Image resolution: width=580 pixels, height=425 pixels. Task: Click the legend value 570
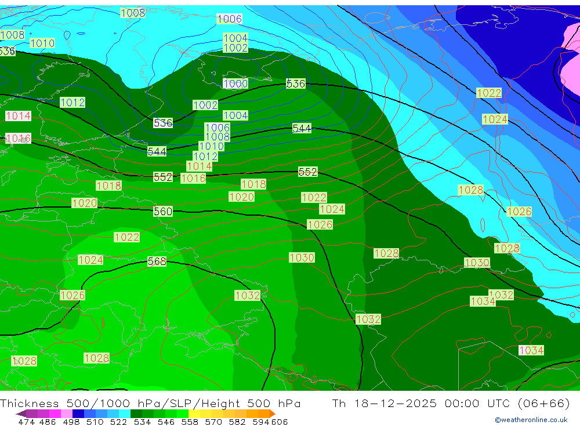coord(213,422)
